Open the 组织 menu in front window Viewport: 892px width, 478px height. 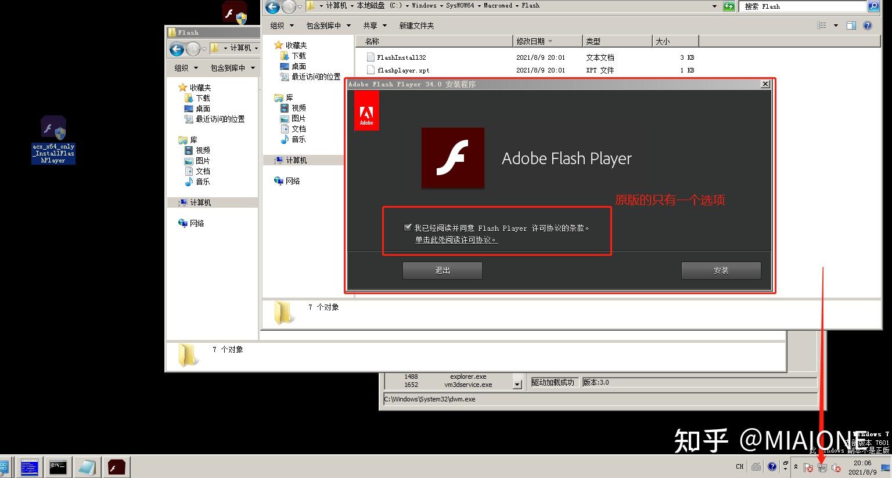tap(282, 26)
